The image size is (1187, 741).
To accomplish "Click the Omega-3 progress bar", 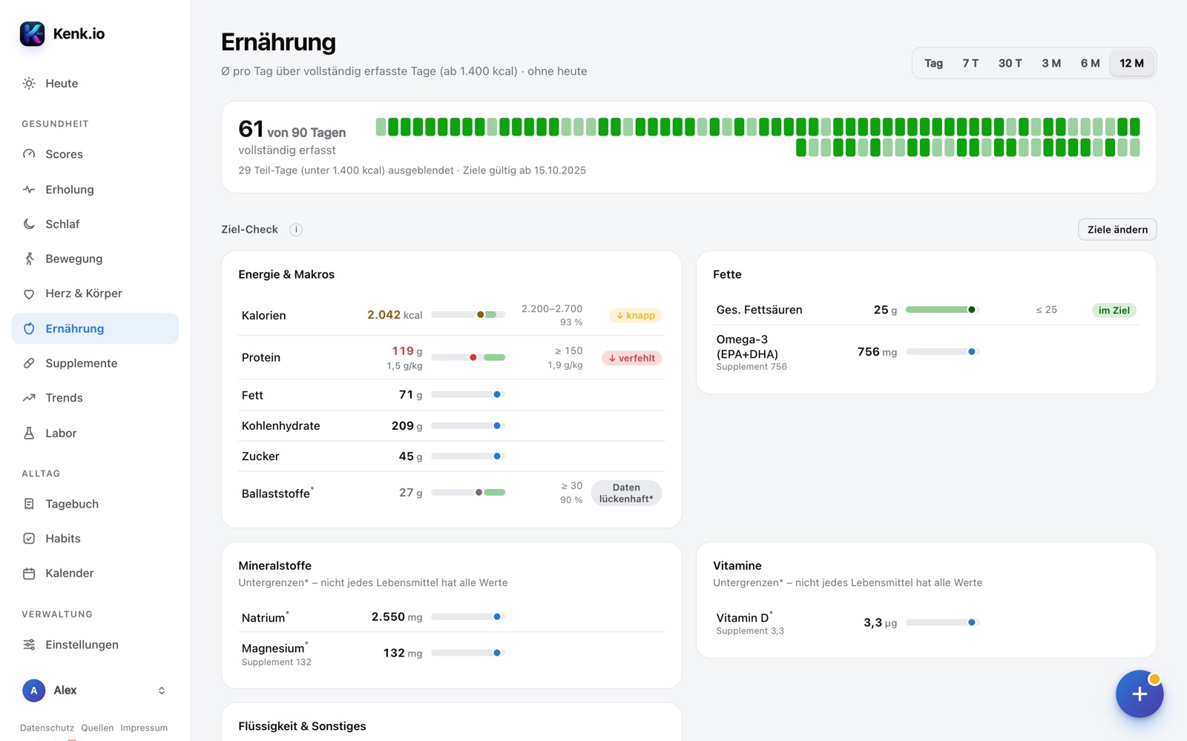I will coord(943,352).
